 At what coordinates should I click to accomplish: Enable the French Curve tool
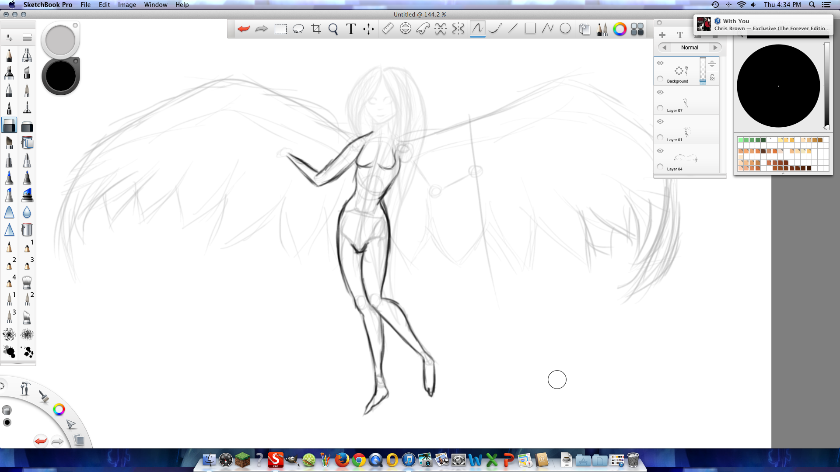point(423,29)
